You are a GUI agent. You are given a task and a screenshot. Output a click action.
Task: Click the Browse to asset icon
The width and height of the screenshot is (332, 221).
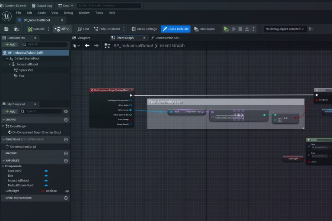(x=17, y=29)
